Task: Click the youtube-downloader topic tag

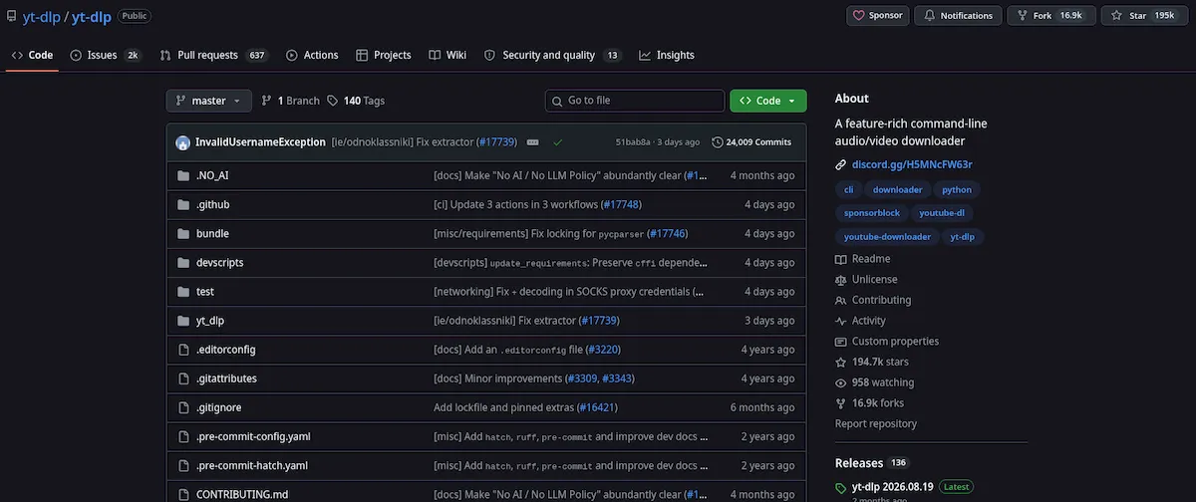Action: pyautogui.click(x=887, y=237)
